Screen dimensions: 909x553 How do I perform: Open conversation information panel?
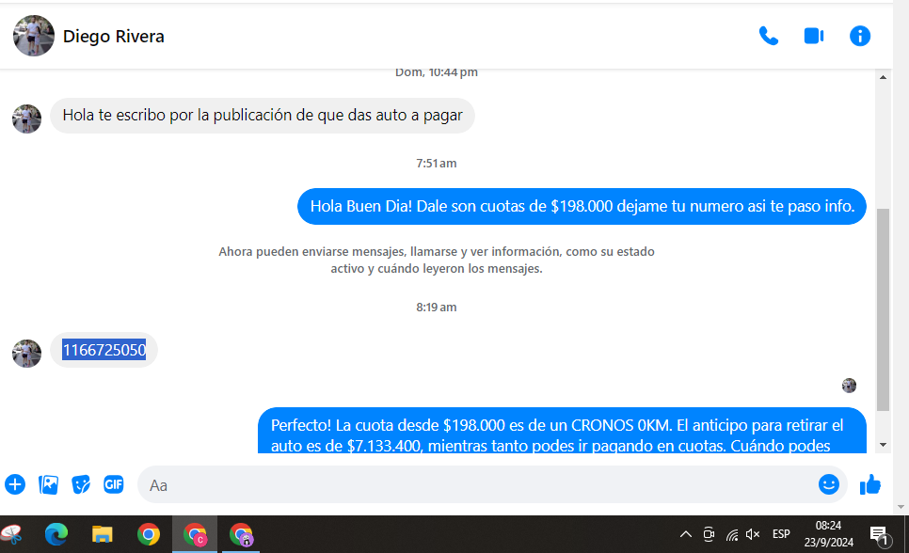860,37
